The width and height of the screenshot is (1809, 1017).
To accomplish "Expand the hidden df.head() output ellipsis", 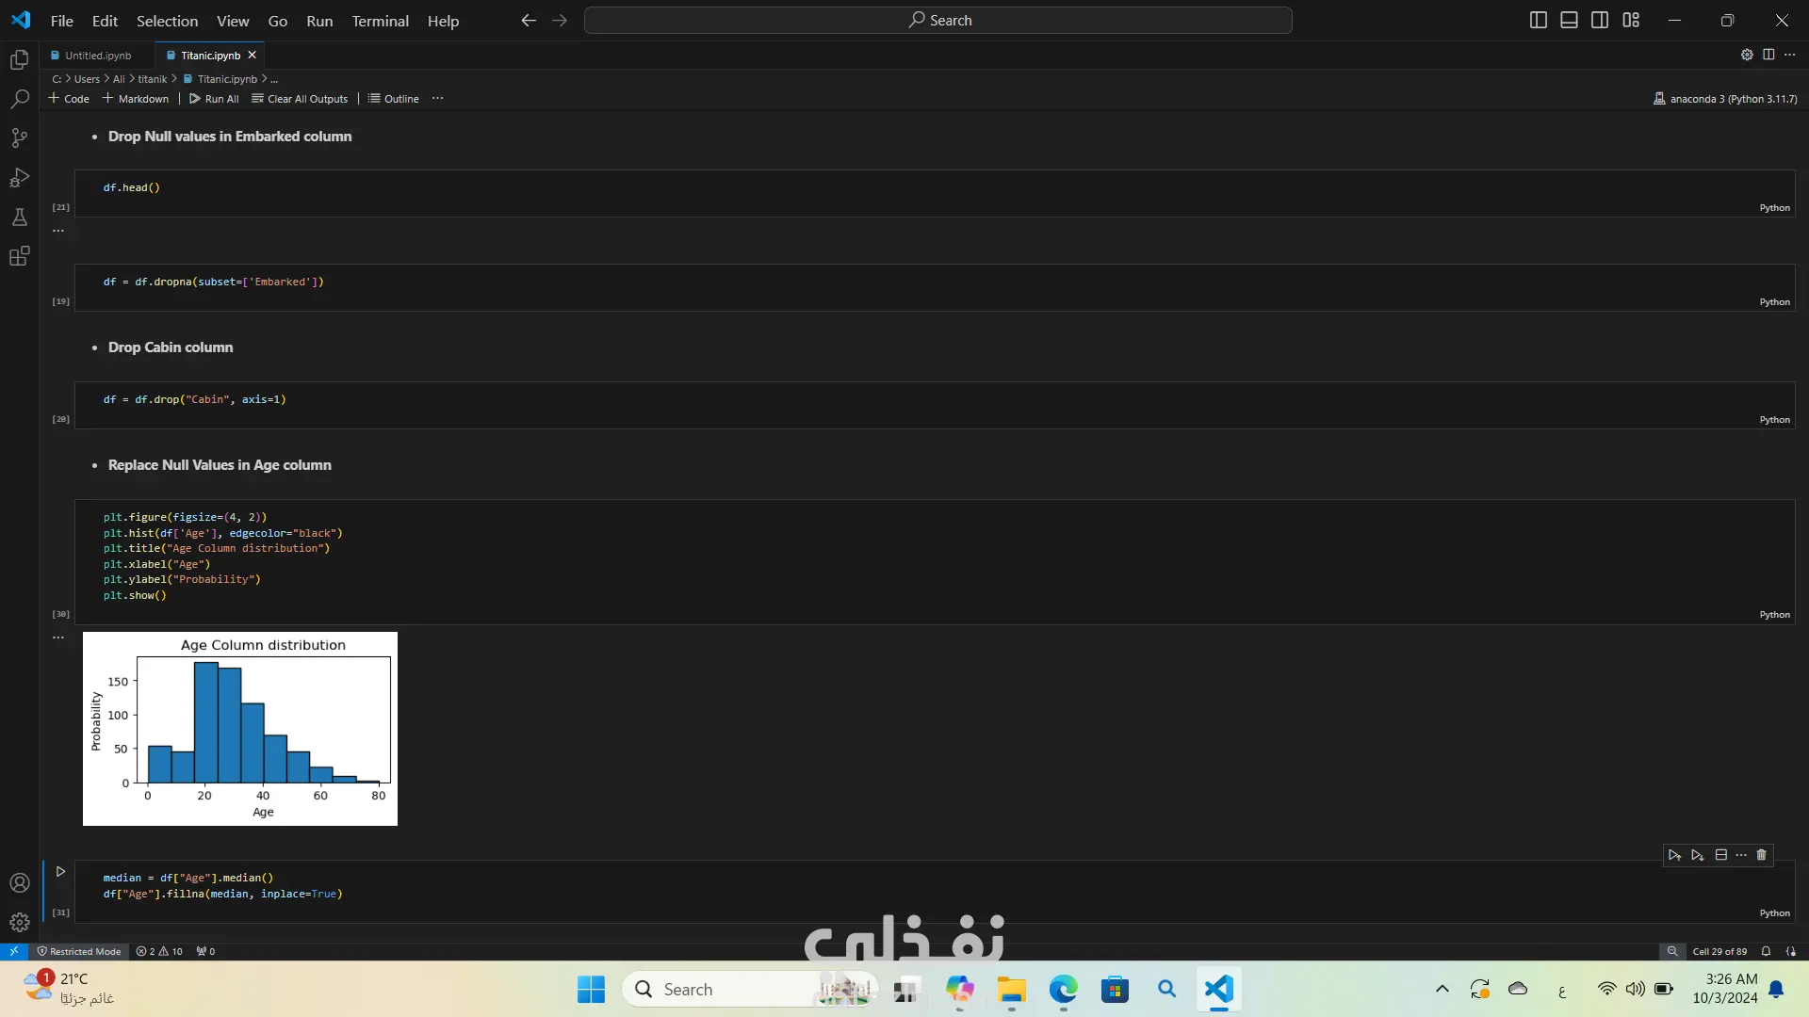I will [x=58, y=231].
